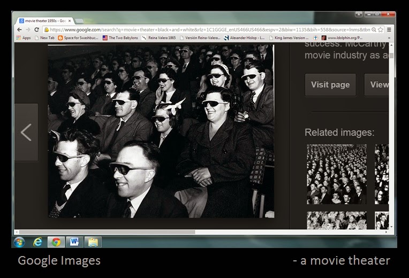Open the Windows Start menu orb

(x=19, y=242)
